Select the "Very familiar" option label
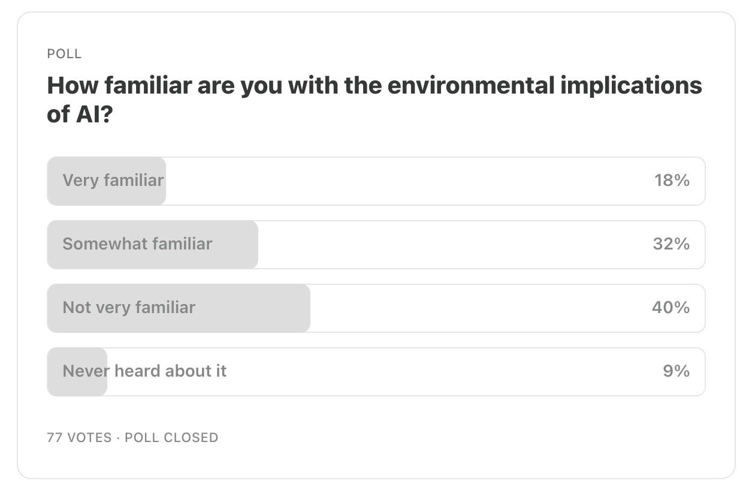The image size is (749, 493). 113,181
